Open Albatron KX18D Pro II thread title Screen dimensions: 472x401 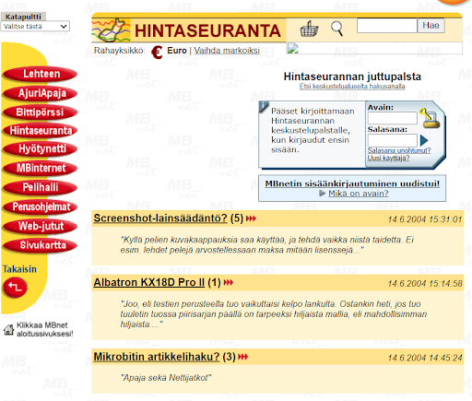149,282
